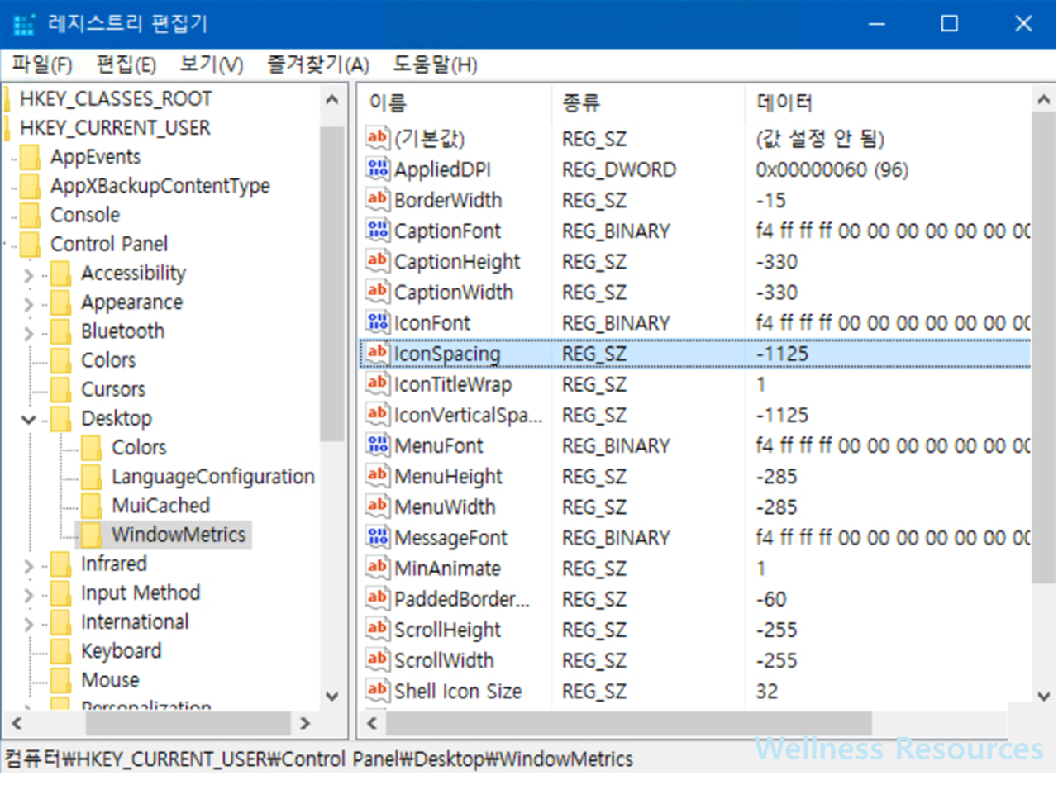Viewport: 1063px width, 785px height.
Task: Collapse the Desktop tree node
Action: [x=29, y=419]
